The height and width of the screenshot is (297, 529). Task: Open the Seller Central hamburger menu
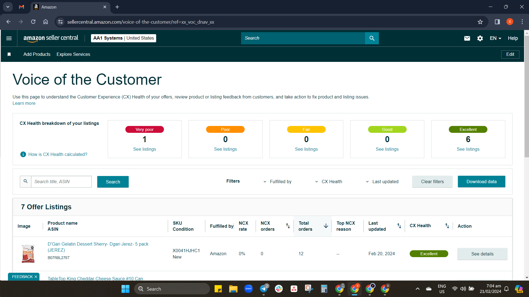coord(9,38)
